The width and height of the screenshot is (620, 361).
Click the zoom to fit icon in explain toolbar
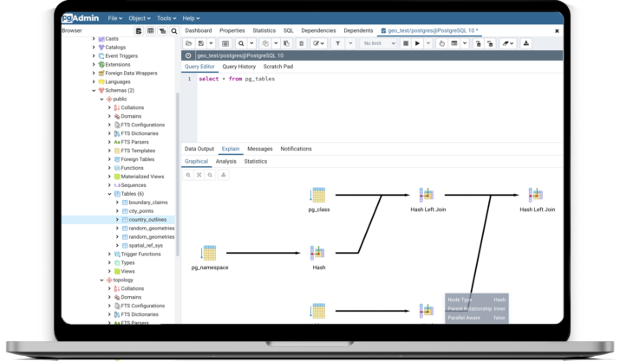coord(199,175)
